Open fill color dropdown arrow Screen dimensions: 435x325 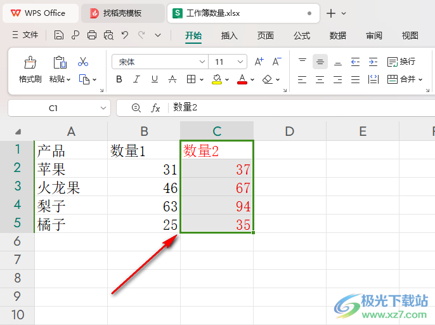(227, 80)
